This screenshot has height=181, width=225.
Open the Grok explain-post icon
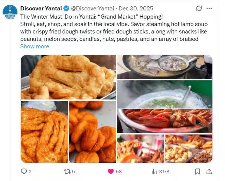point(199,8)
